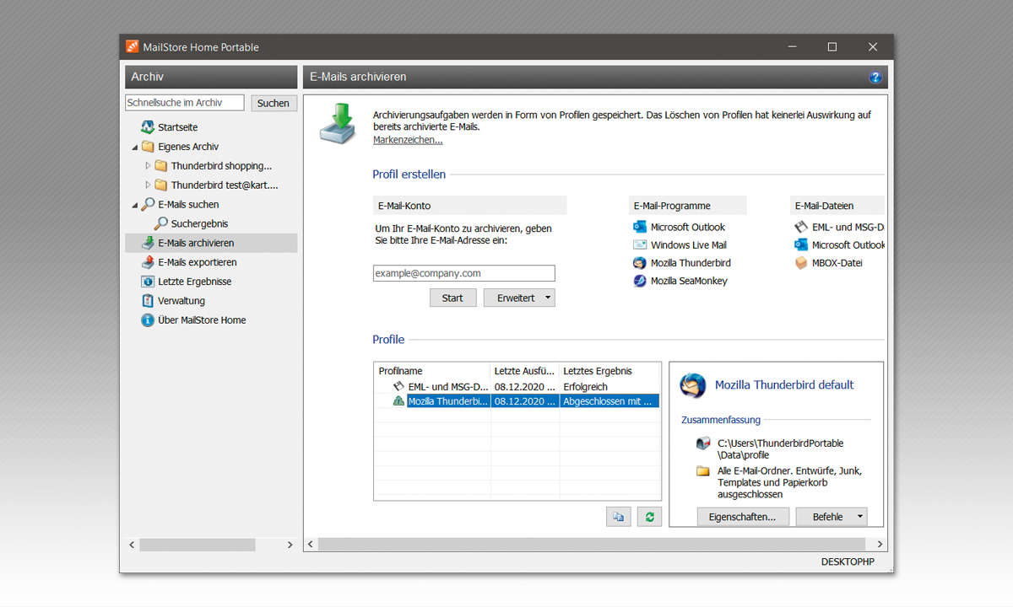Click the EML- und MSG-Dateien icon

(801, 227)
